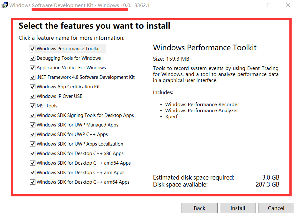Disable Application Verifier For Windows
Screen dimensions: 298x218
pos(32,67)
